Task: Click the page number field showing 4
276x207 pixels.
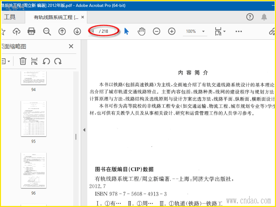Action: tap(93, 31)
